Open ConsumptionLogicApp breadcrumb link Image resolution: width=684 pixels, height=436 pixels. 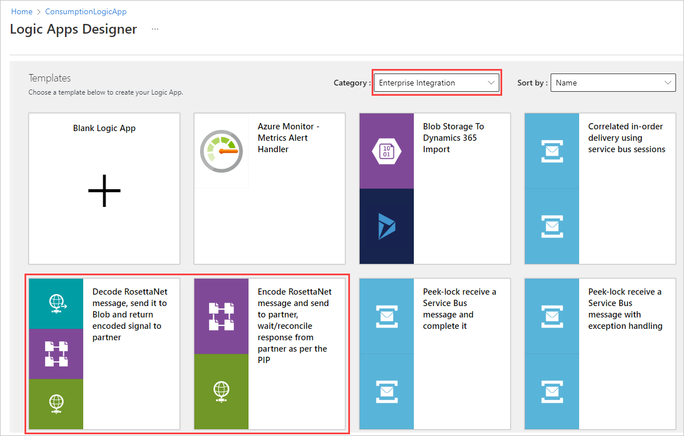click(x=86, y=11)
